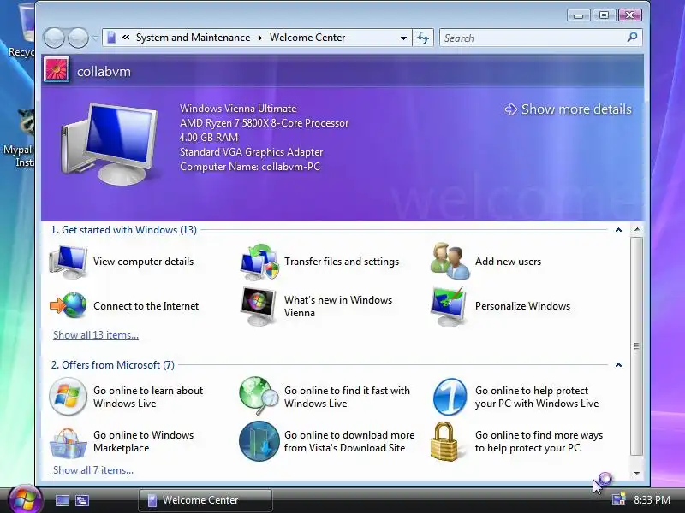685x513 pixels.
Task: Click the Windows Vienna Ultimate text
Action: tap(238, 109)
